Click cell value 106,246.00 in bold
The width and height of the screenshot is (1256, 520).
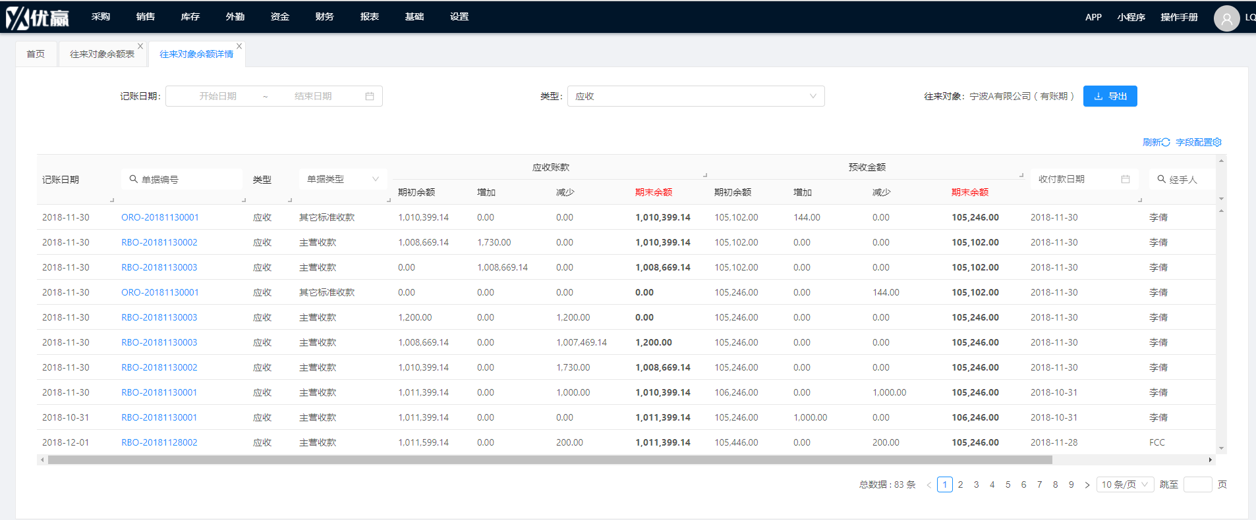coord(975,417)
